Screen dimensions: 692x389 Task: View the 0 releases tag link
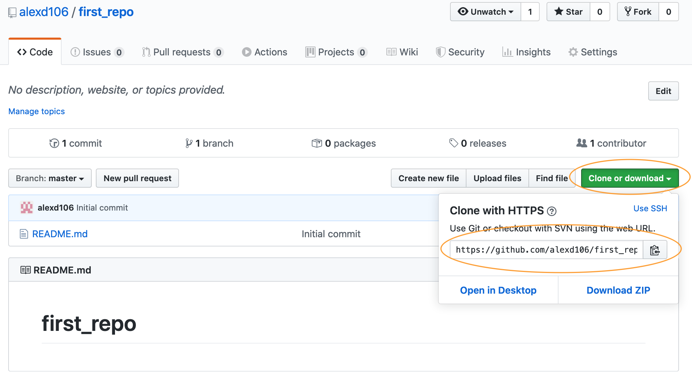pyautogui.click(x=477, y=143)
